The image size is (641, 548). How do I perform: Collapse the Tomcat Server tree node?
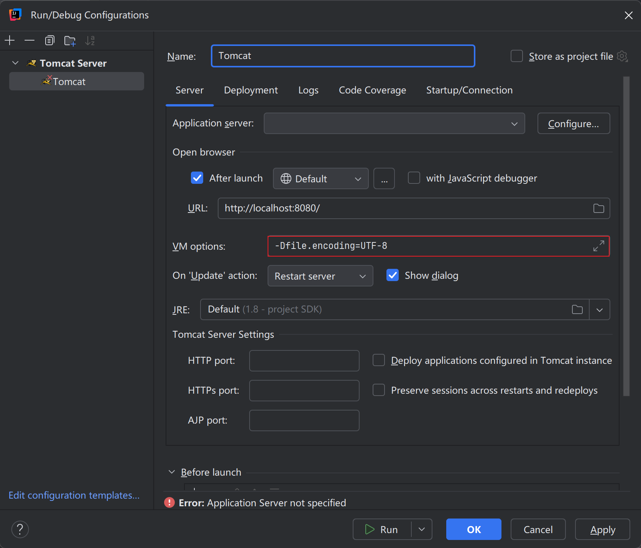[x=15, y=63]
